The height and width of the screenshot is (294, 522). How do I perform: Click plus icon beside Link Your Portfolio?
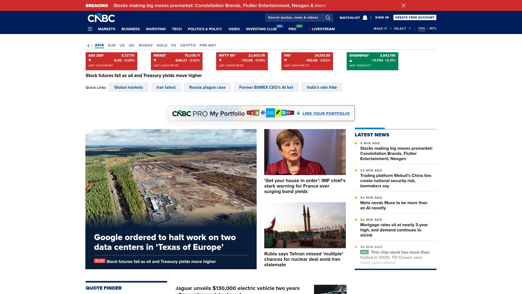pos(298,113)
